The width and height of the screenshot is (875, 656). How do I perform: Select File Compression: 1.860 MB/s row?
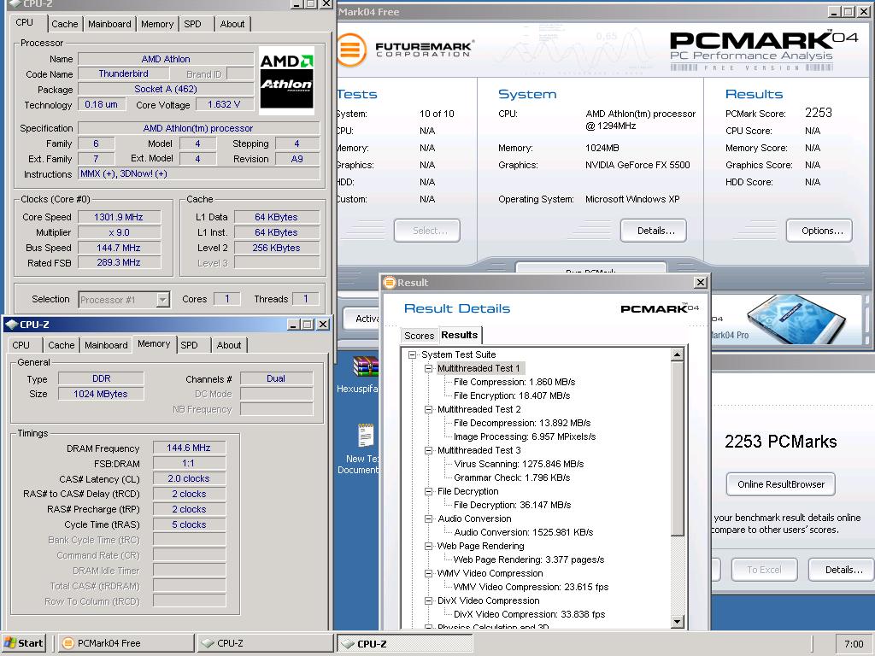514,382
